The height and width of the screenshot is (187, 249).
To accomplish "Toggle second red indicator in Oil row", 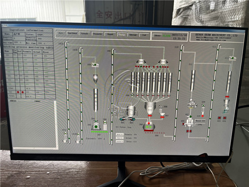I will [x=22, y=92].
